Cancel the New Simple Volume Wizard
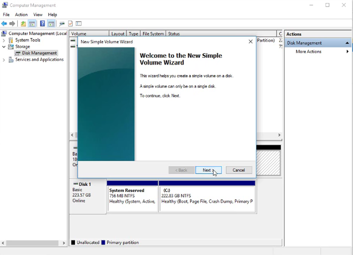Viewport: 353px width, 255px height. pos(239,170)
